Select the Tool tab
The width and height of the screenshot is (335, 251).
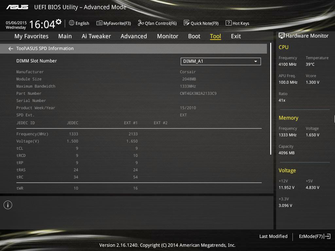(215, 36)
